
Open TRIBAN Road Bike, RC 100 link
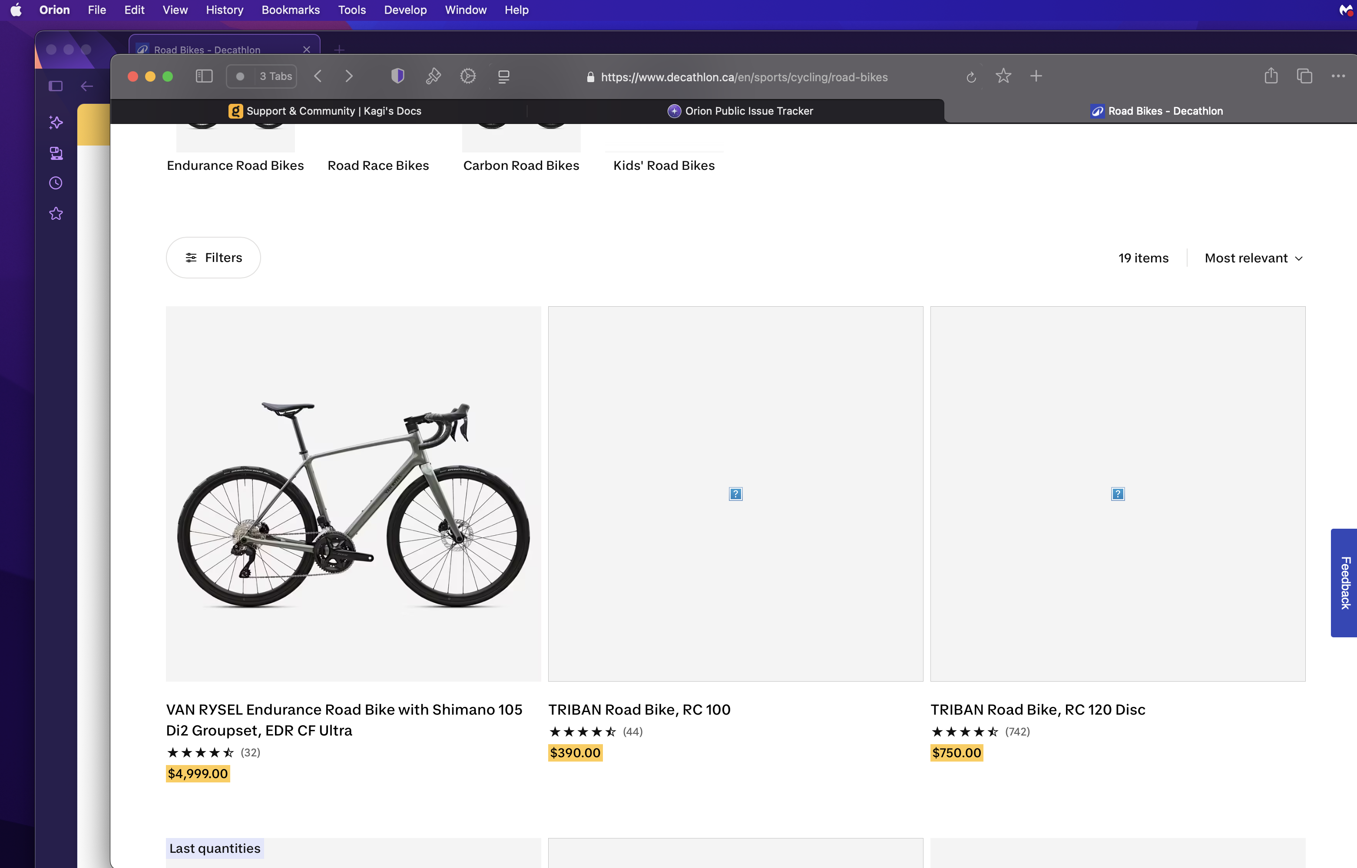(639, 709)
